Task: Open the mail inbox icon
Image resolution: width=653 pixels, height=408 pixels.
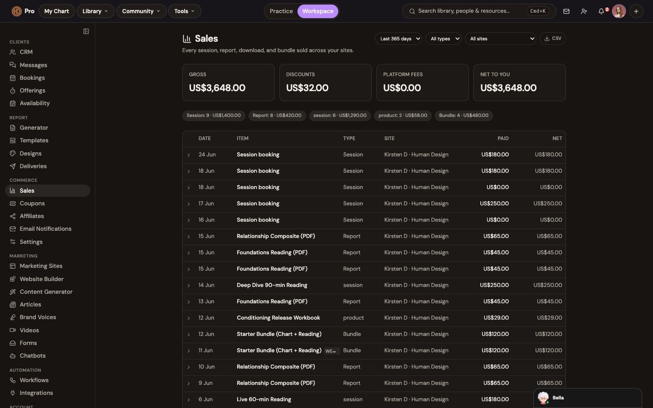Action: (566, 11)
